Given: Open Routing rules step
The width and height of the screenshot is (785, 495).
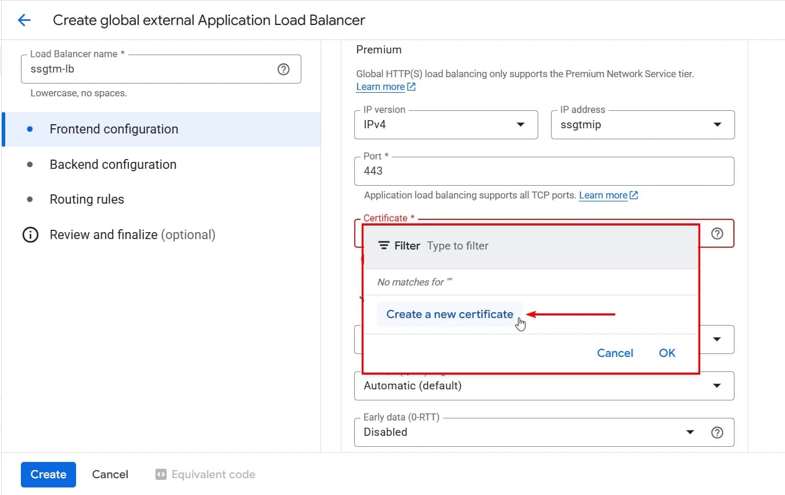Looking at the screenshot, I should tap(87, 200).
